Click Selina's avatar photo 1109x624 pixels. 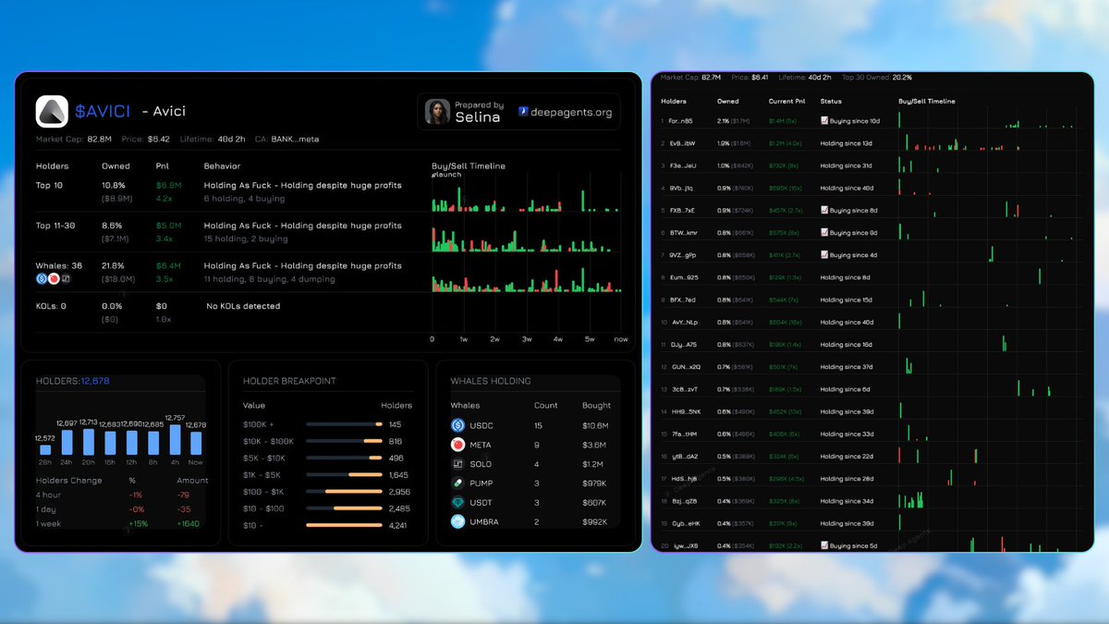click(437, 112)
